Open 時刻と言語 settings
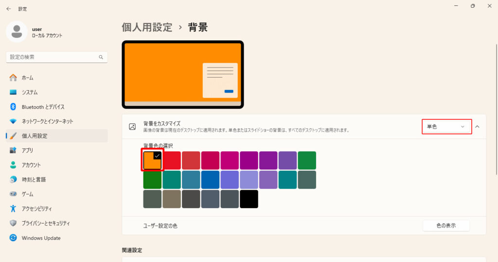 pyautogui.click(x=57, y=180)
